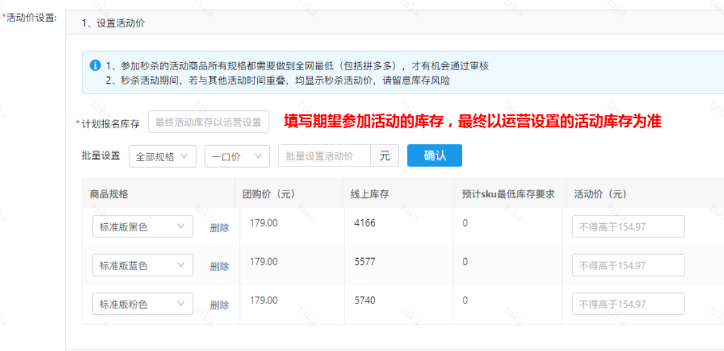Click activity price field for 标准版黑色

pos(628,227)
